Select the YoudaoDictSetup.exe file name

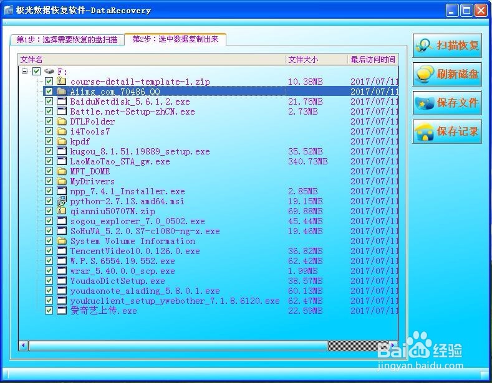[x=117, y=281]
